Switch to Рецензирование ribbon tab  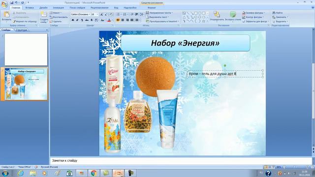pyautogui.click(x=99, y=8)
